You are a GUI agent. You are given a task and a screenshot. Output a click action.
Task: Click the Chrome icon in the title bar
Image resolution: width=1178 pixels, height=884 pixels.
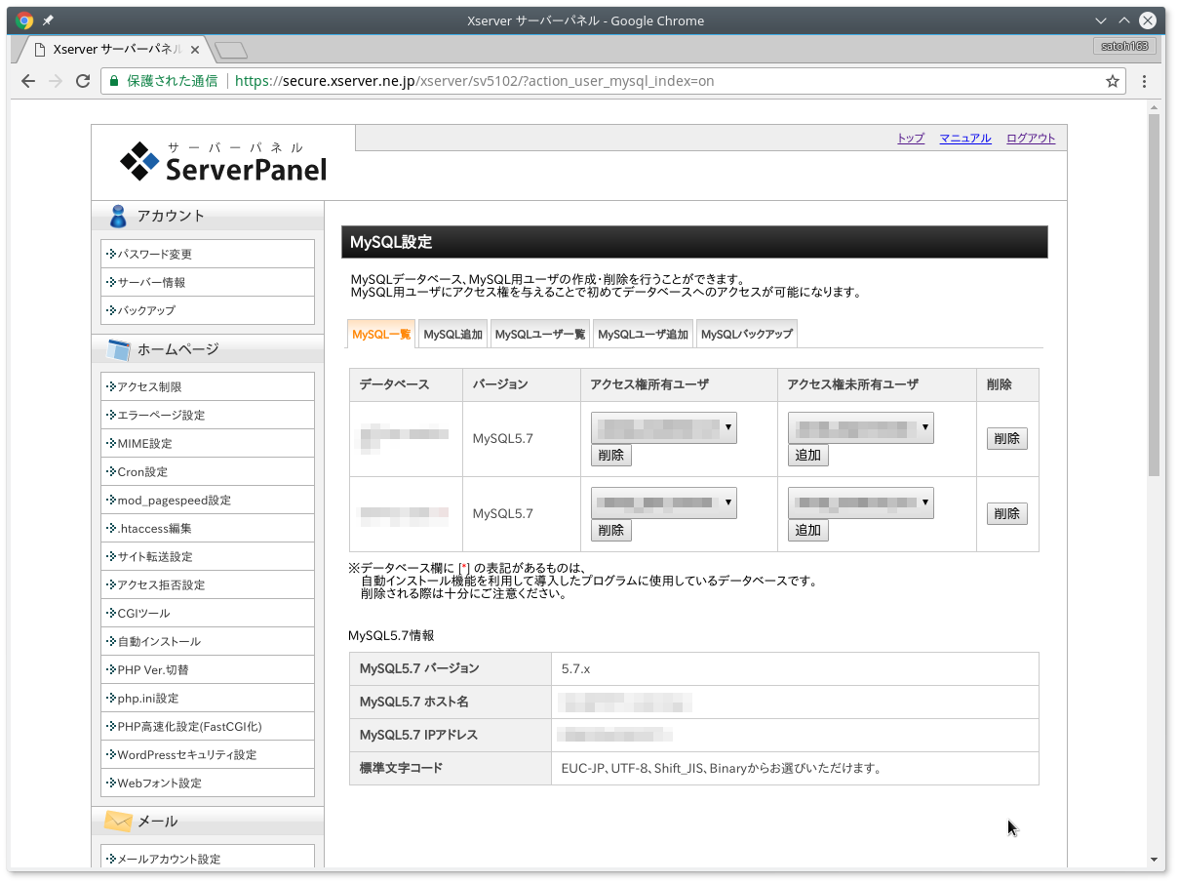coord(24,20)
